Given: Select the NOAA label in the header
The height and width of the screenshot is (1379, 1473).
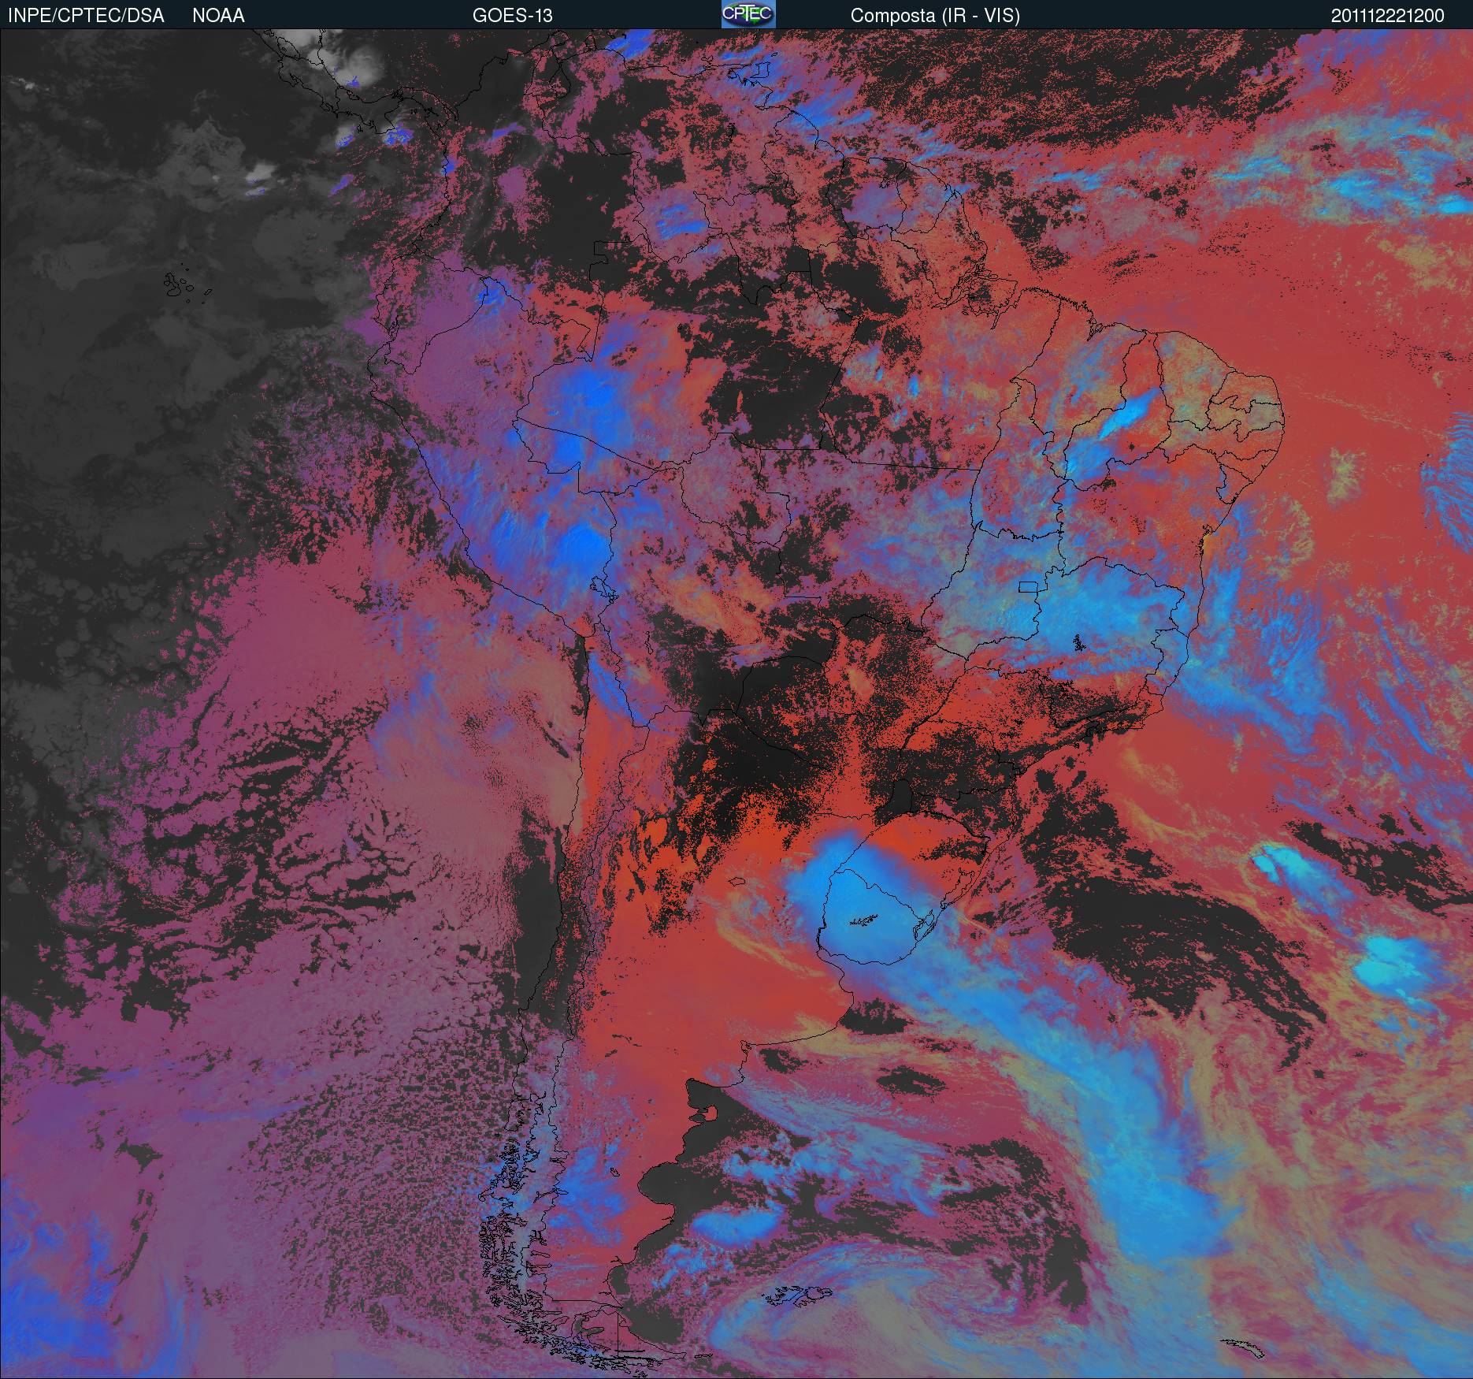Looking at the screenshot, I should click(218, 16).
